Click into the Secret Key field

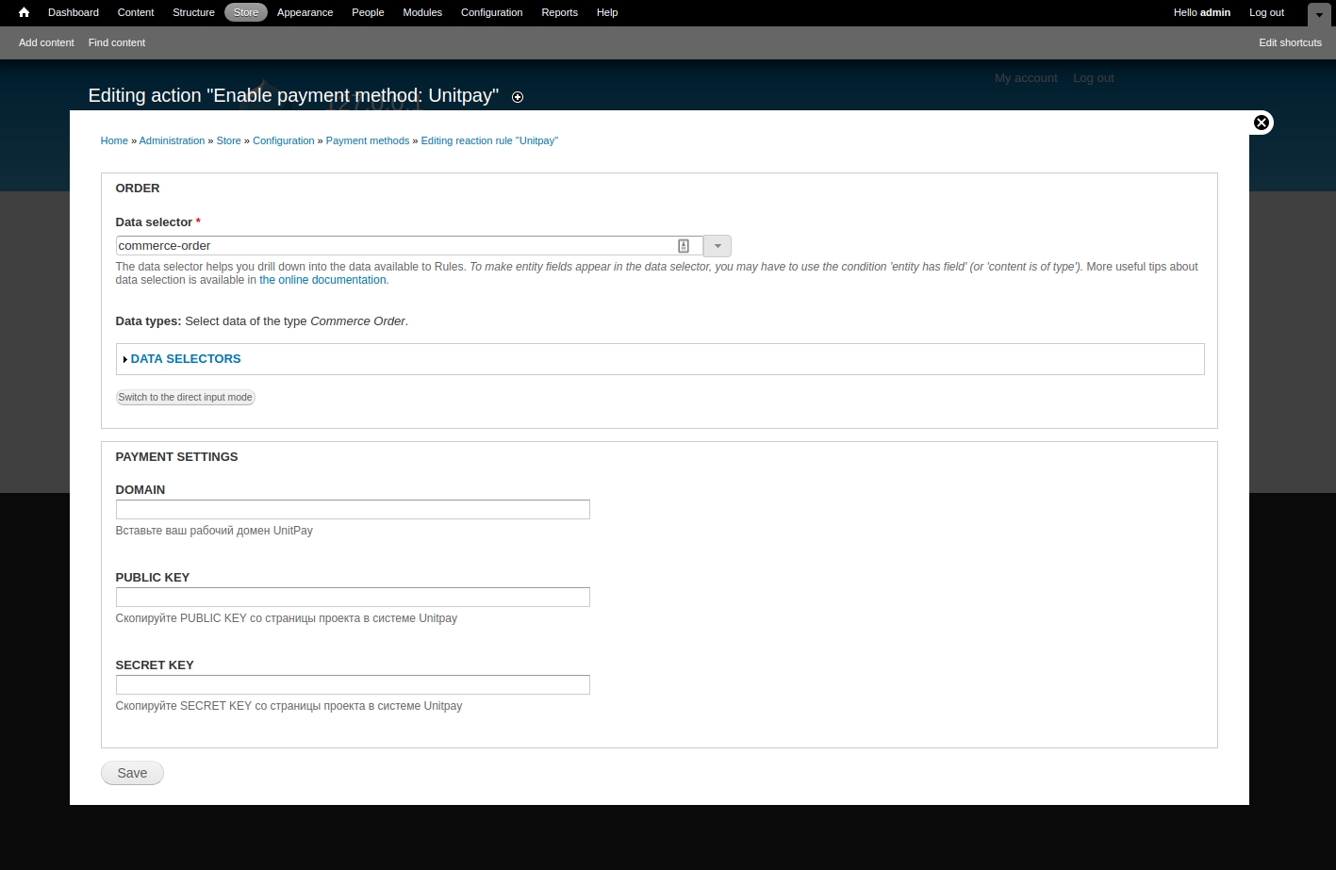click(353, 685)
